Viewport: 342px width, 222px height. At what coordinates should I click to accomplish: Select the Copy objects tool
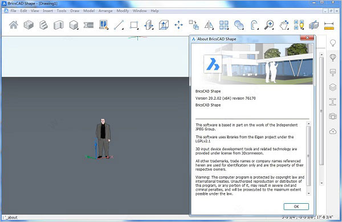click(194, 25)
